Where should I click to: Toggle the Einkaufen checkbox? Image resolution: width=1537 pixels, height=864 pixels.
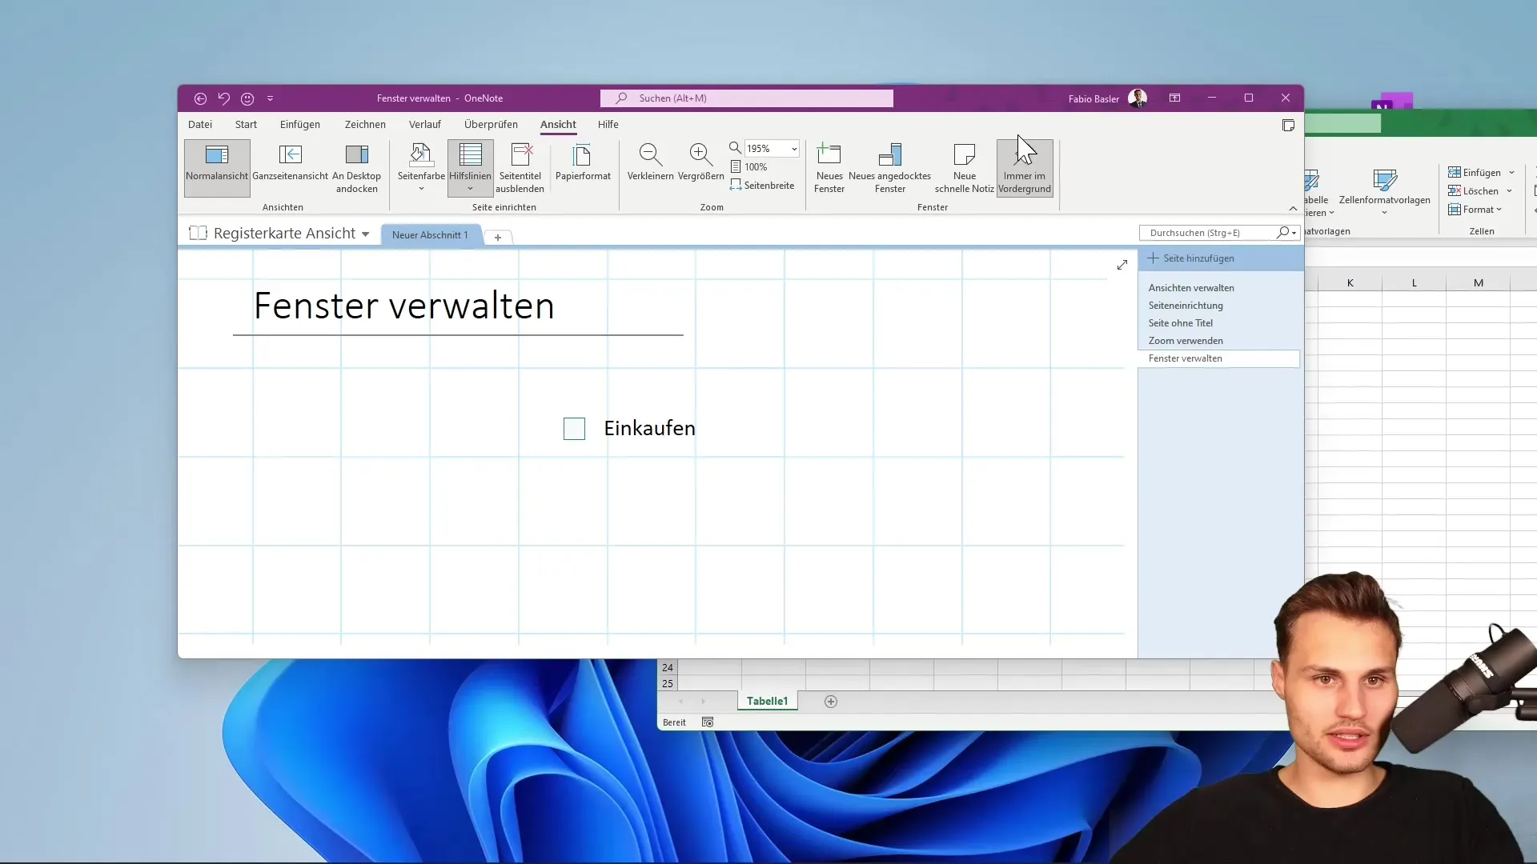pos(574,427)
